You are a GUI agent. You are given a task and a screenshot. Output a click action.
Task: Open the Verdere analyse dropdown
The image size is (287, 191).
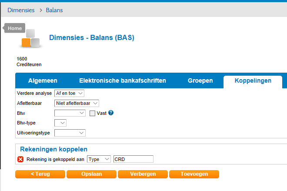click(x=69, y=93)
